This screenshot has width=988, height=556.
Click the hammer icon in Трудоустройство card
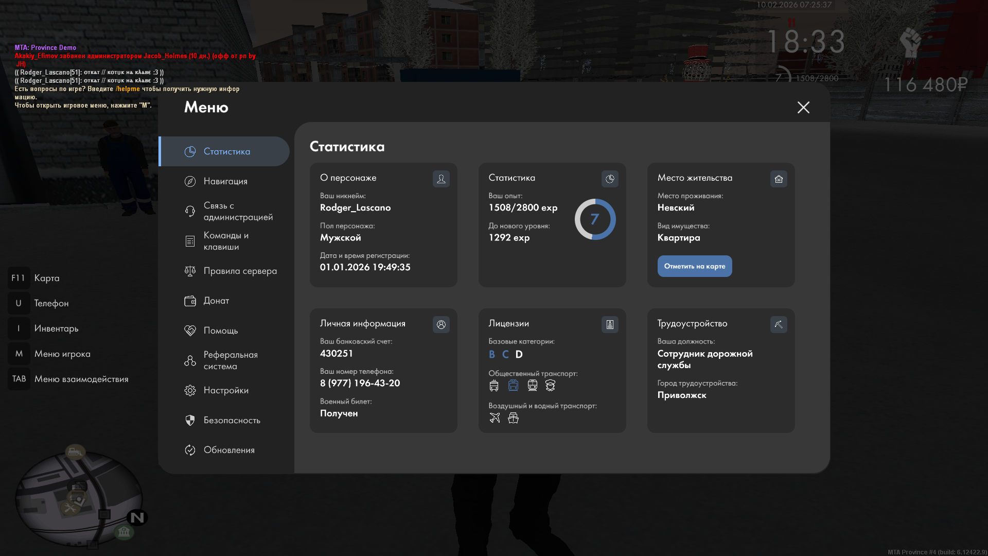click(x=779, y=324)
